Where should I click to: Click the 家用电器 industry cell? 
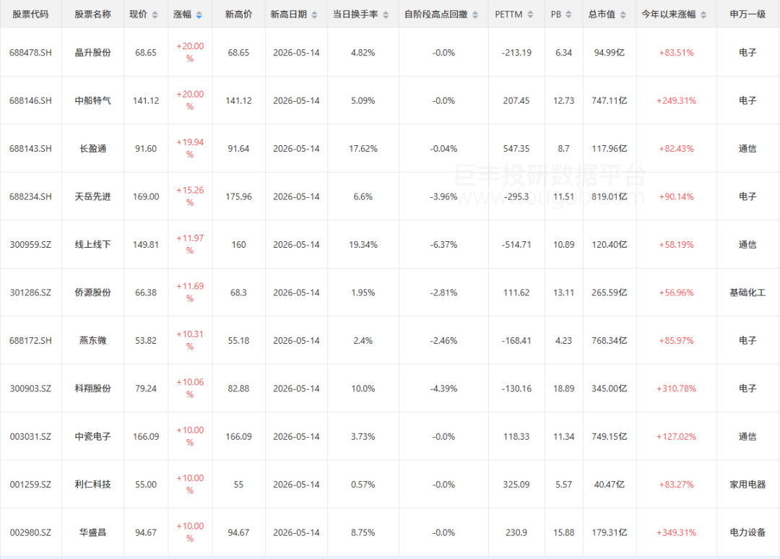(747, 485)
